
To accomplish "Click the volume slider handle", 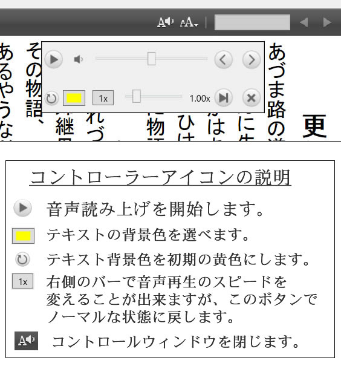I will [x=151, y=58].
